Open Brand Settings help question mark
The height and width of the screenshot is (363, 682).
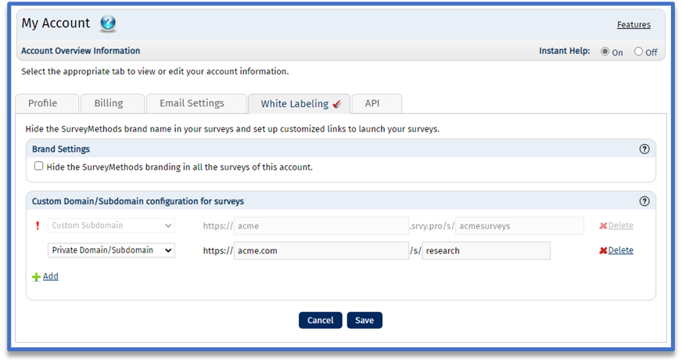tap(644, 149)
